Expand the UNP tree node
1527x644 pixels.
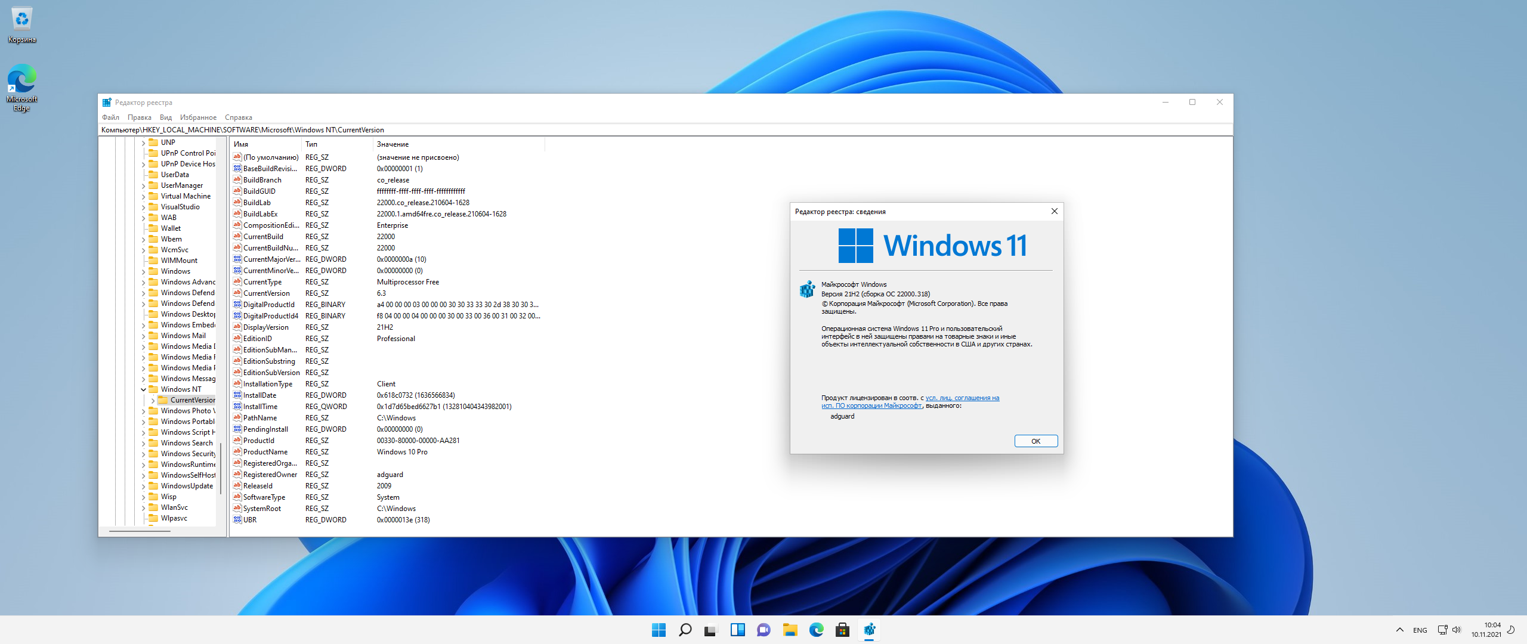pos(143,143)
